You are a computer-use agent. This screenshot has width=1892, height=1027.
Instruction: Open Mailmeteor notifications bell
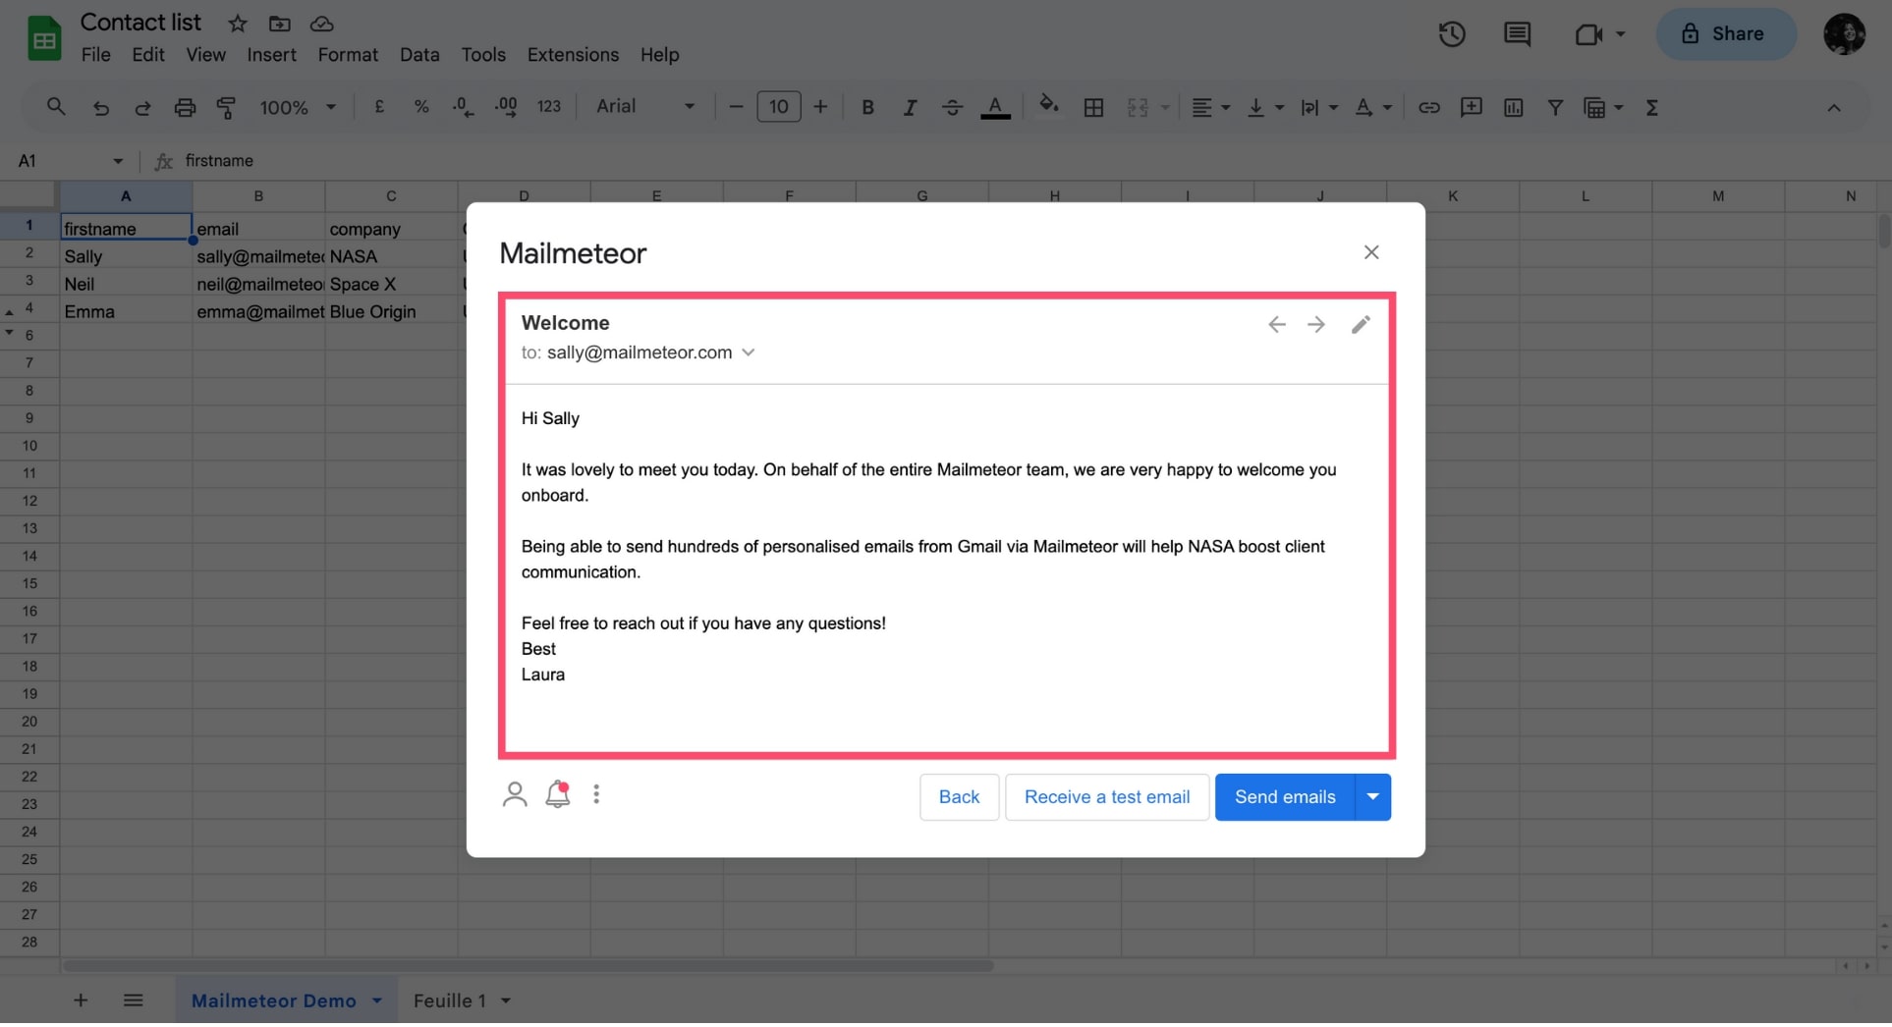[558, 793]
